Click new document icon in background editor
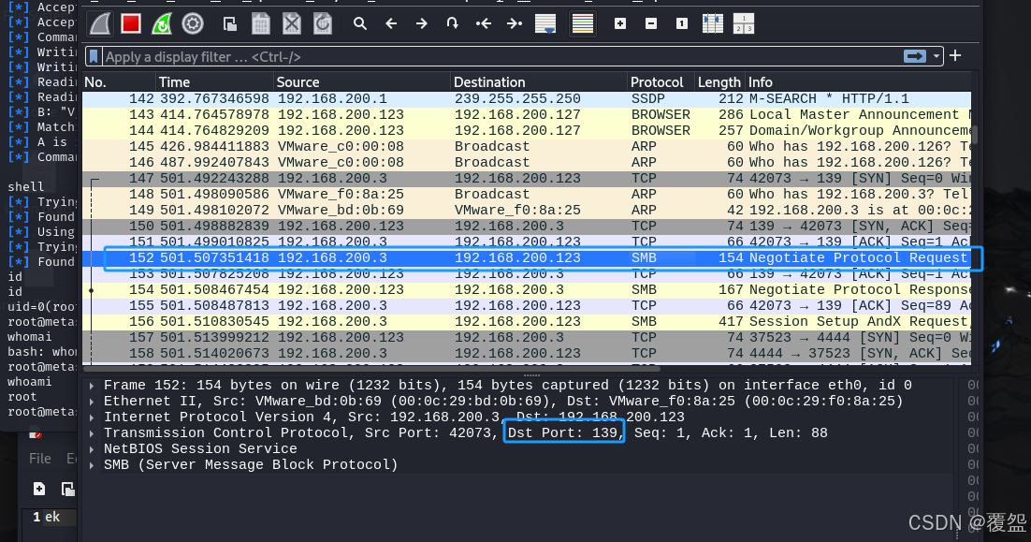1031x542 pixels. tap(39, 489)
